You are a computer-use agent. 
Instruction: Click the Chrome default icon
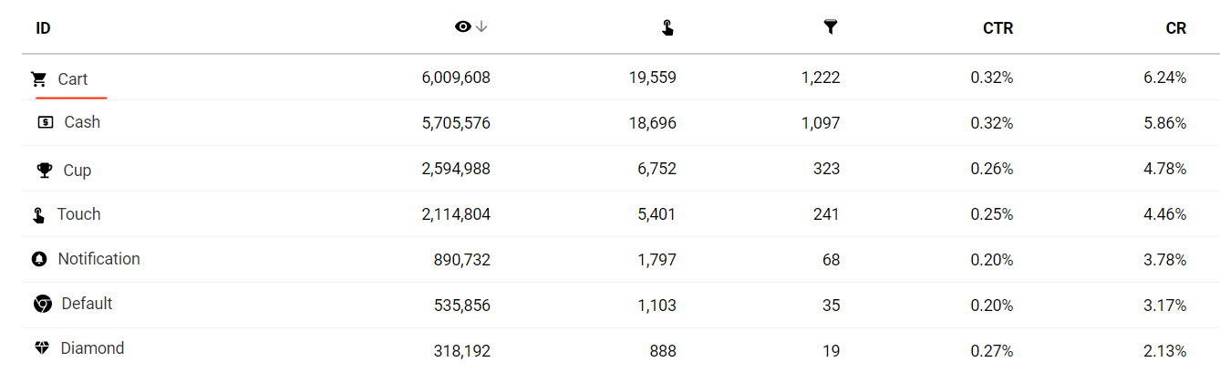[x=43, y=304]
